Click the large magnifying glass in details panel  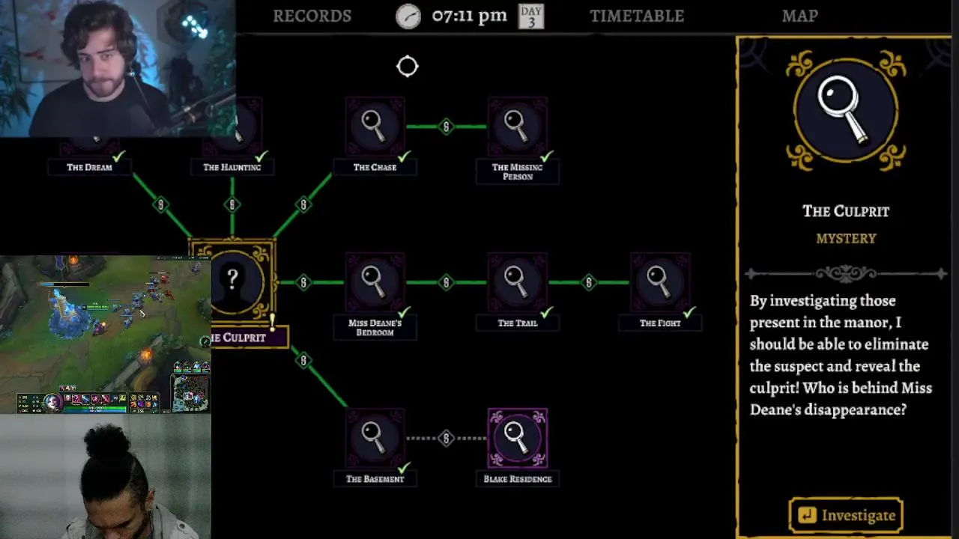tap(845, 111)
